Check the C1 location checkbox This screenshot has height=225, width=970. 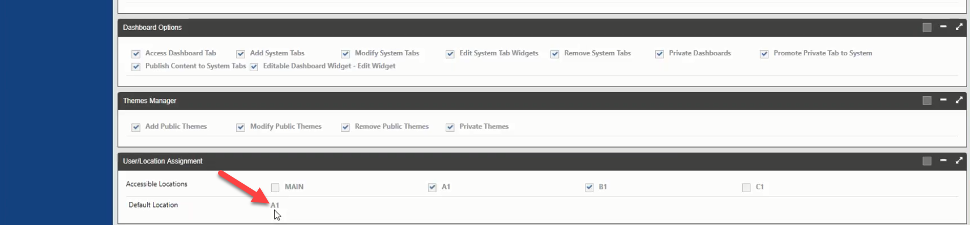[746, 187]
